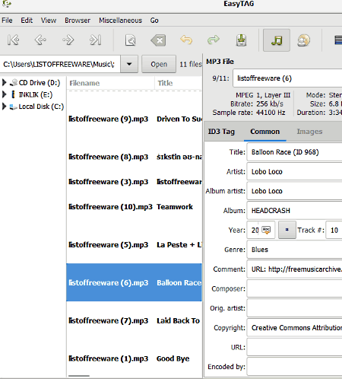Click the Album field HEADCRASH
This screenshot has height=379, width=342.
(295, 211)
